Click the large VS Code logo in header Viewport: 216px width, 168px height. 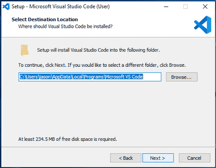pos(203,25)
